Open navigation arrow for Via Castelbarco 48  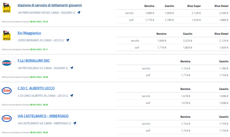[74, 123]
